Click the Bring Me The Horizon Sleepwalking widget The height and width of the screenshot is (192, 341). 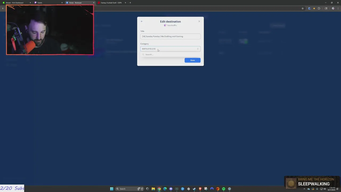[x=312, y=182]
